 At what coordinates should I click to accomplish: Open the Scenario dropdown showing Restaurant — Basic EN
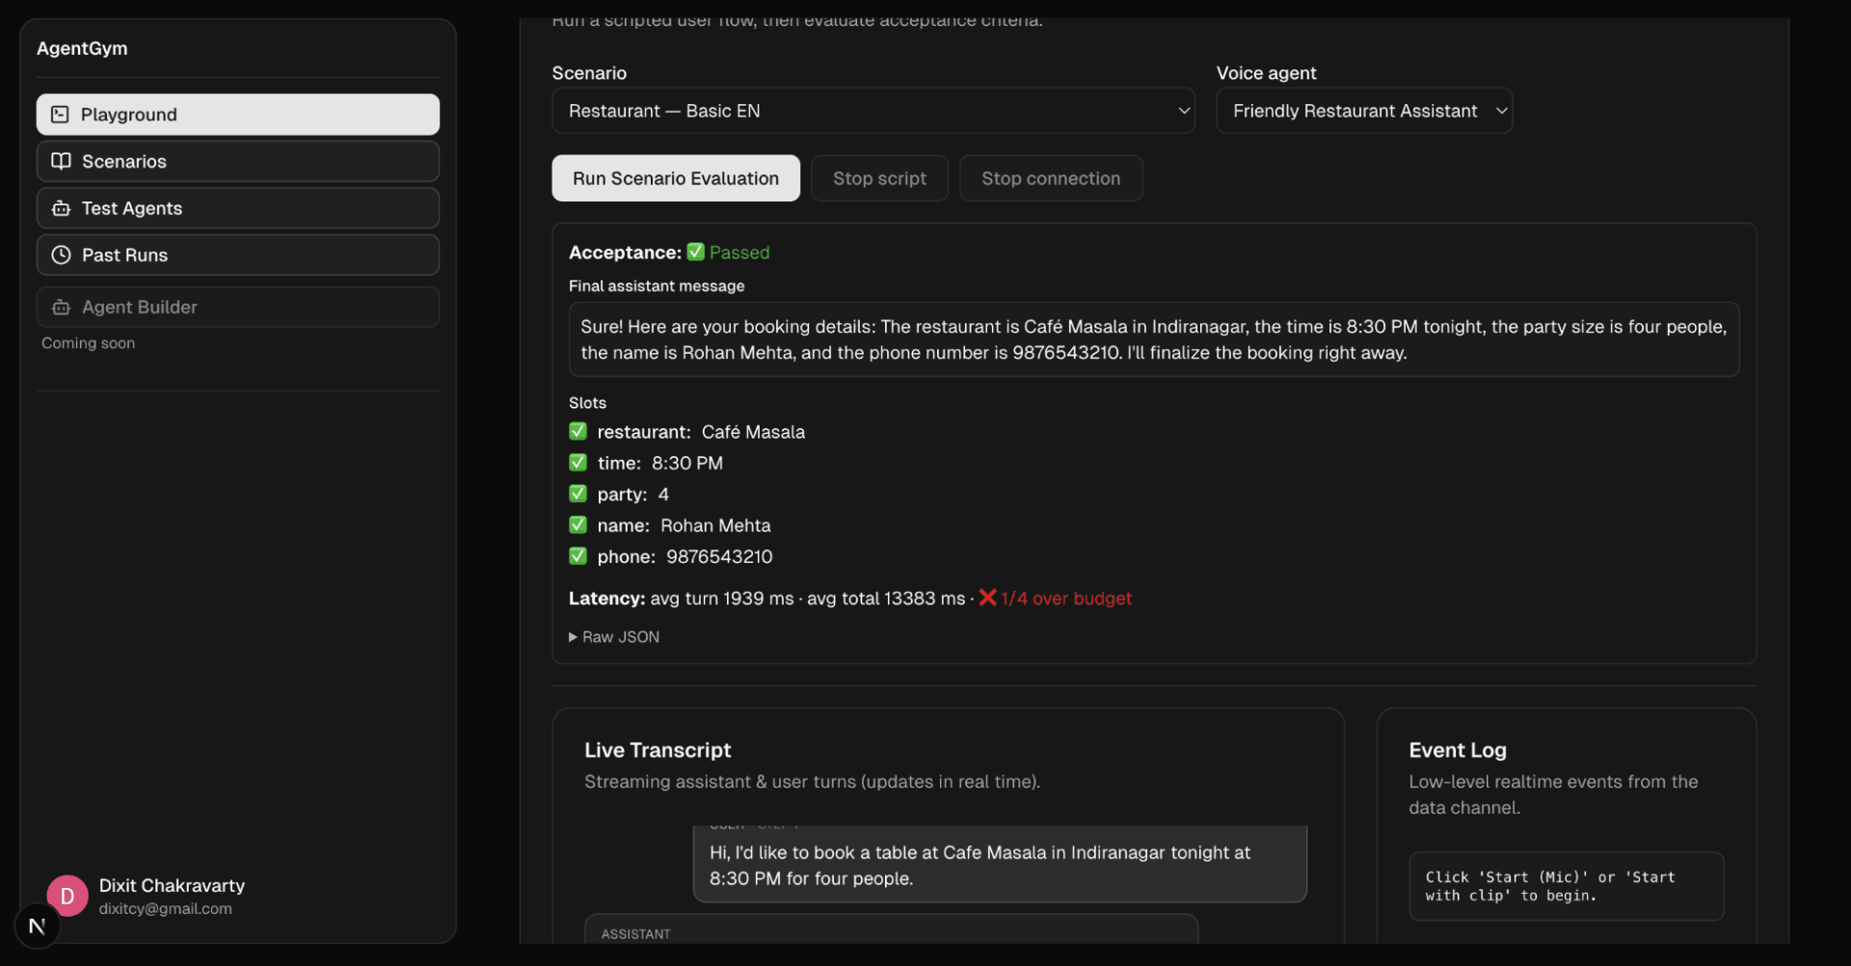point(872,111)
